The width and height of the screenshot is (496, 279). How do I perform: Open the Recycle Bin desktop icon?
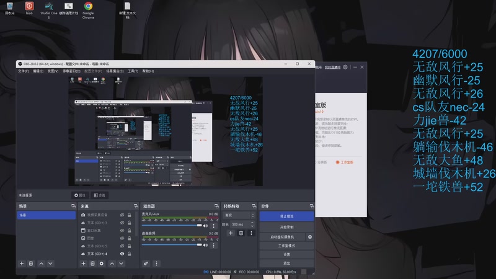point(9,9)
